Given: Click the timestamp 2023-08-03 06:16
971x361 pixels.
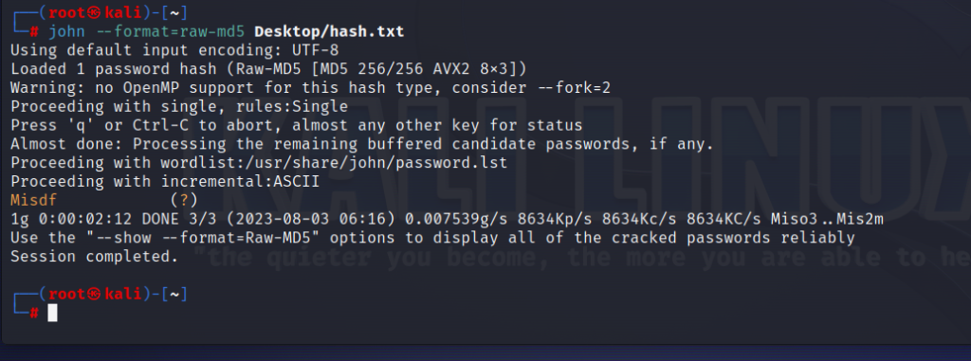Looking at the screenshot, I should tap(329, 219).
